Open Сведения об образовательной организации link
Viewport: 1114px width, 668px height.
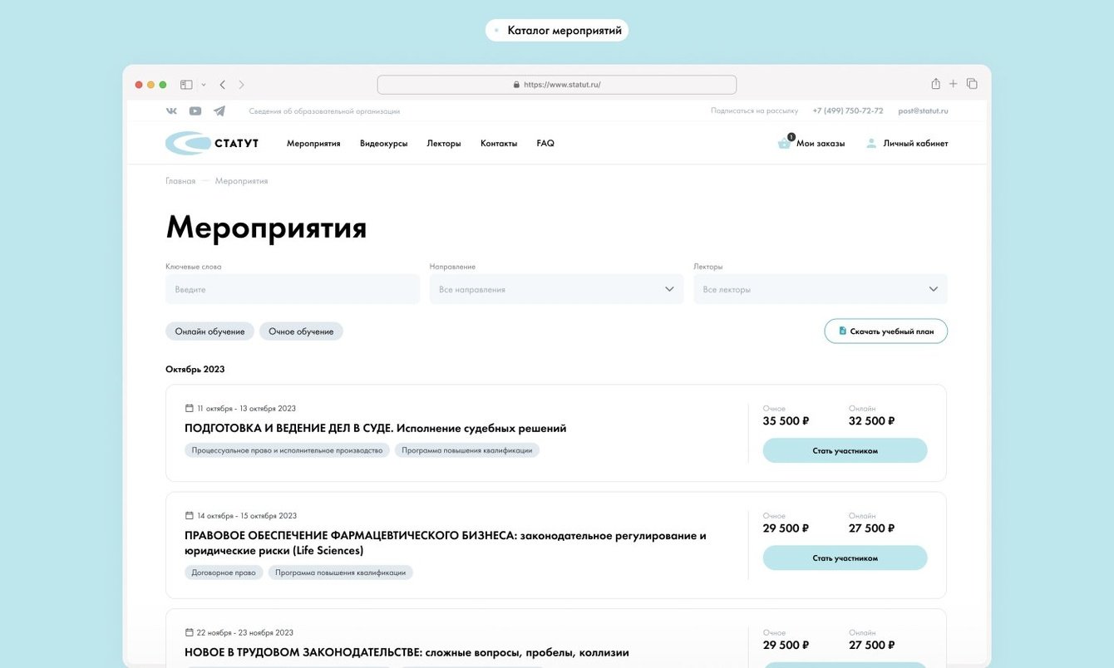pyautogui.click(x=324, y=111)
